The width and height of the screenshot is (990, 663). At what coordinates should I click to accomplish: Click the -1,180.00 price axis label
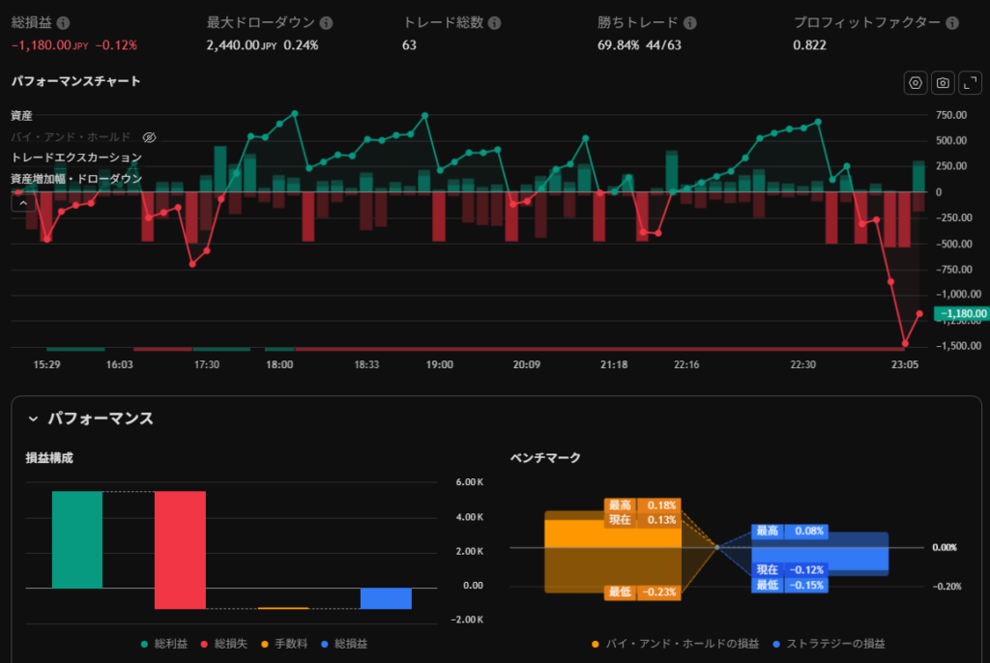(963, 313)
